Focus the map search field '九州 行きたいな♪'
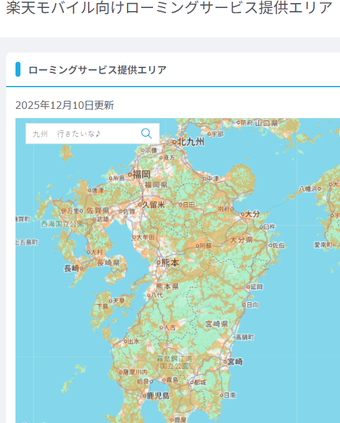The width and height of the screenshot is (340, 423). pos(92,134)
